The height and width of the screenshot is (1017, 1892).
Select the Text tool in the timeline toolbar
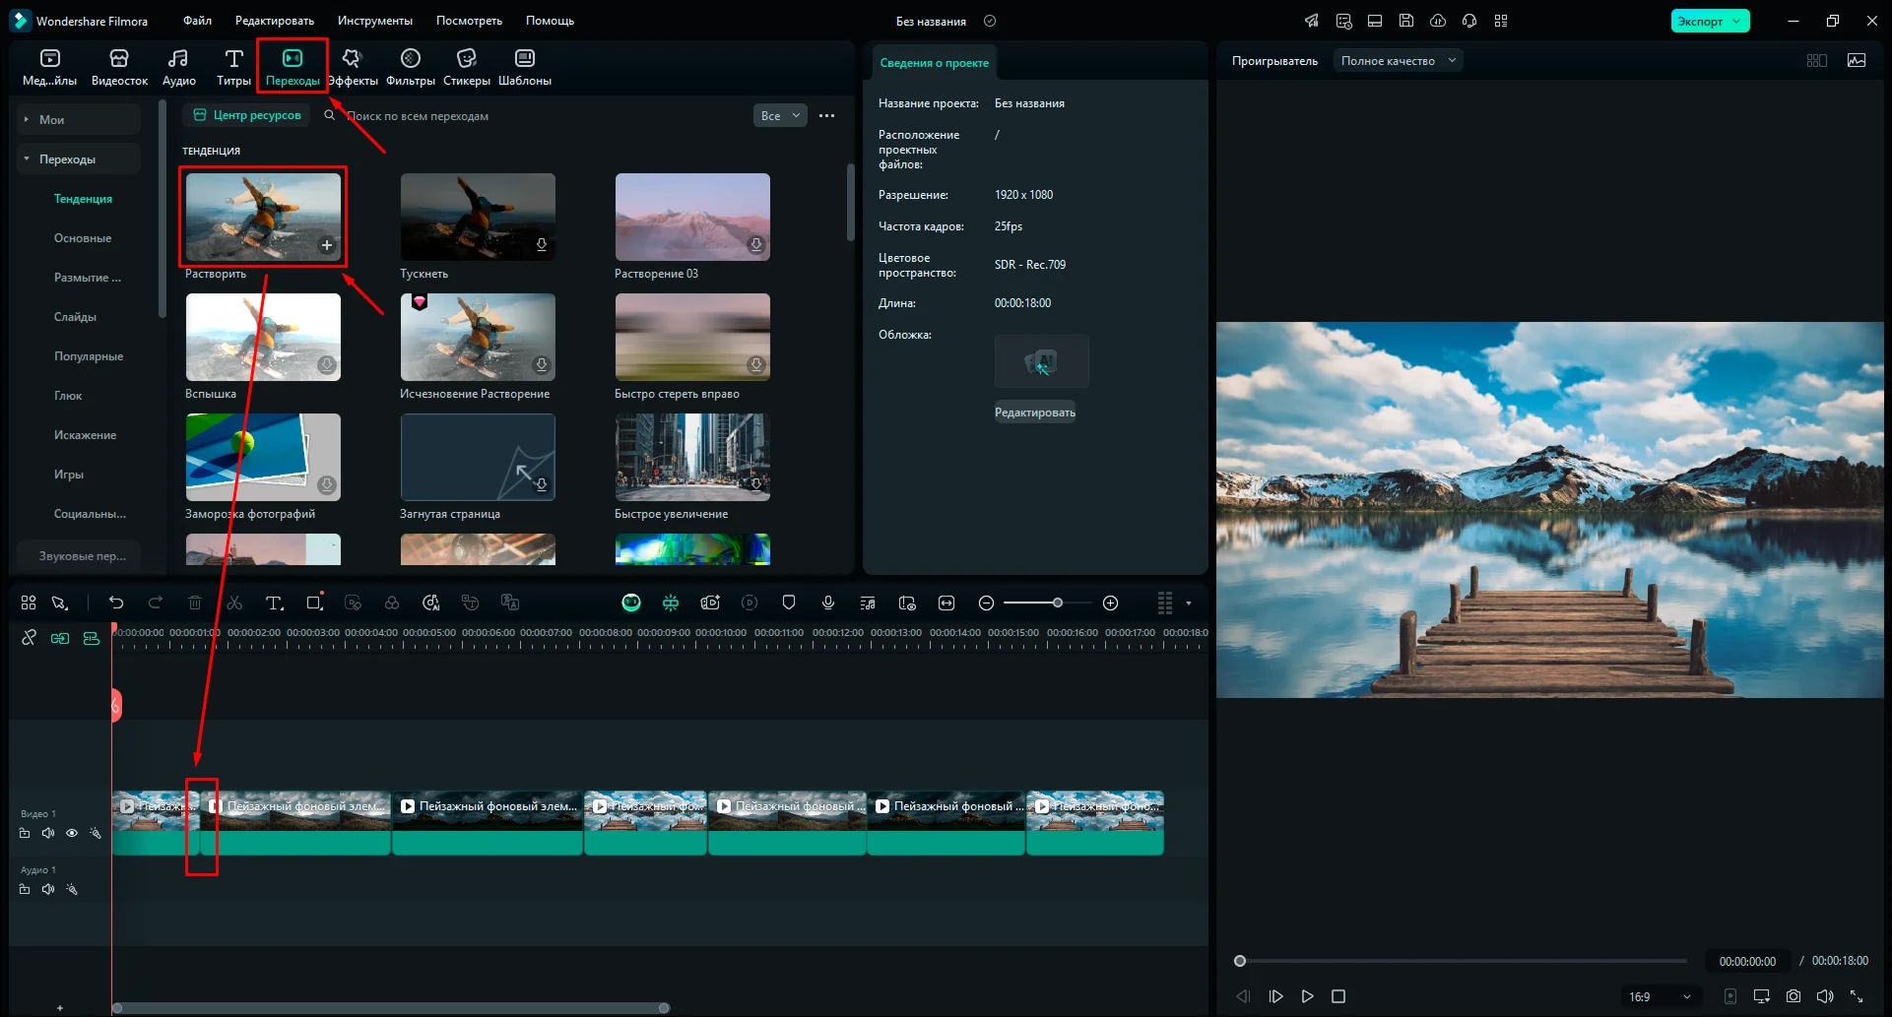pos(274,603)
